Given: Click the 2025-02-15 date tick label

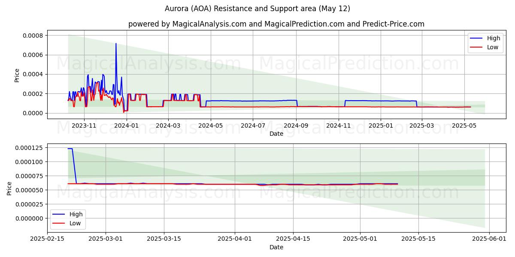Looking at the screenshot, I should point(47,239).
